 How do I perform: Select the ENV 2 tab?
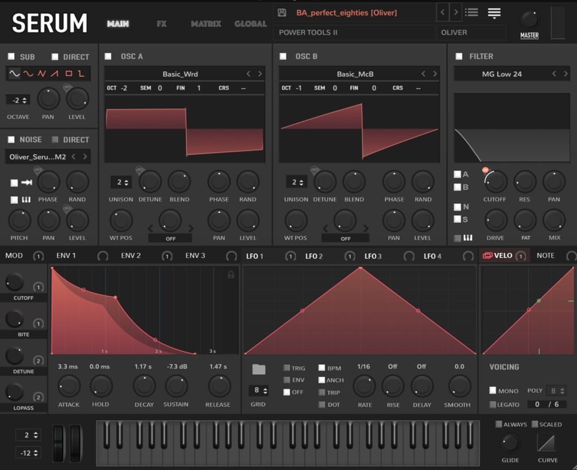pyautogui.click(x=131, y=255)
